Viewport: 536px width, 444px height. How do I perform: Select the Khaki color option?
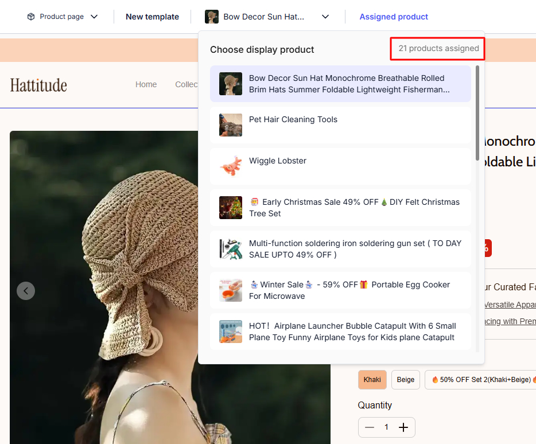372,380
